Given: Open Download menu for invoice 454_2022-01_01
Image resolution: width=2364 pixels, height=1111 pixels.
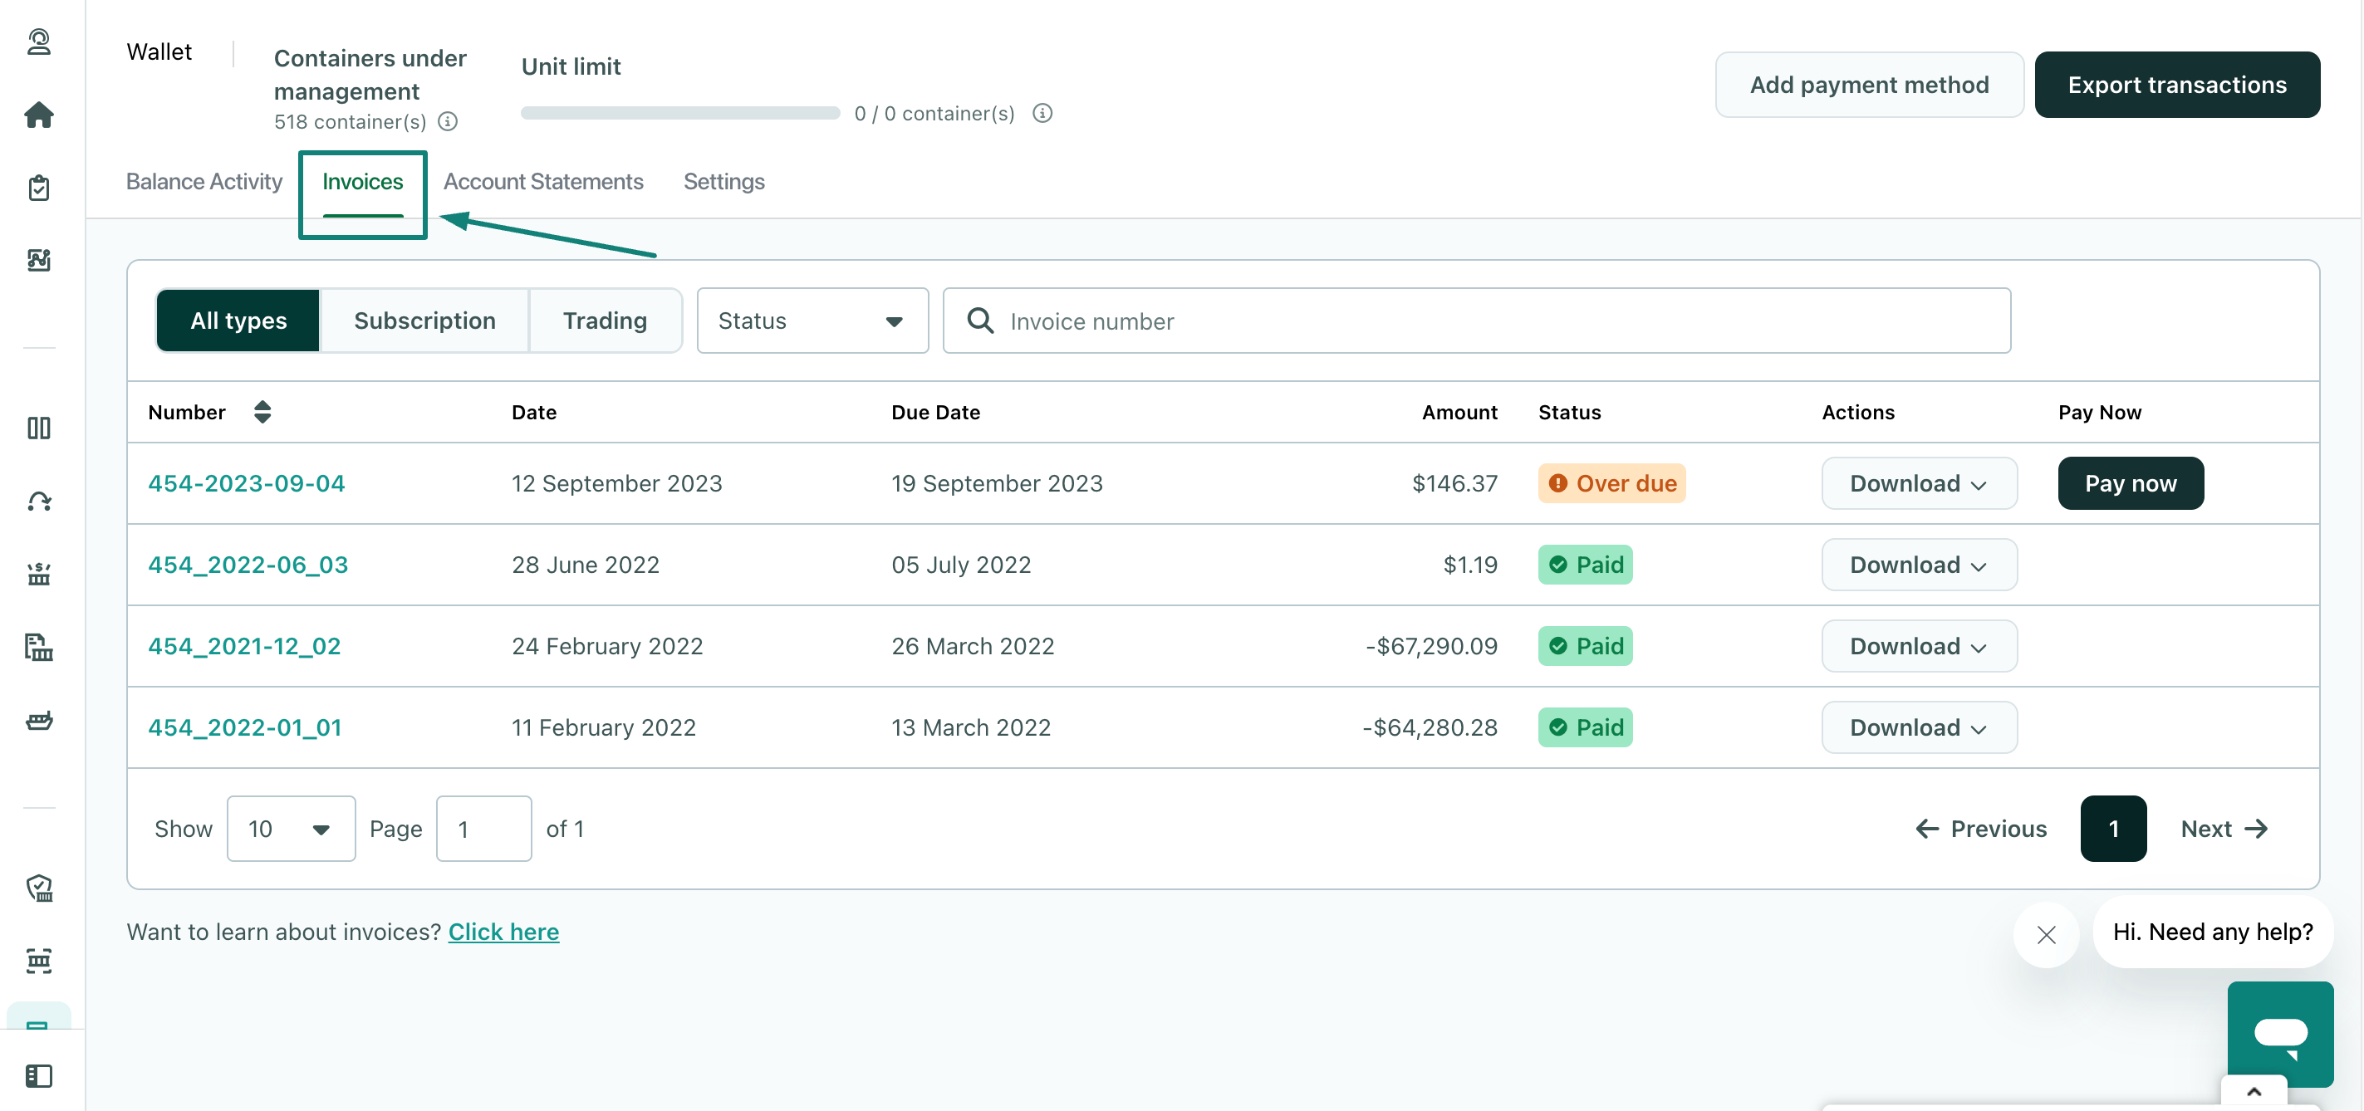Looking at the screenshot, I should (1919, 727).
